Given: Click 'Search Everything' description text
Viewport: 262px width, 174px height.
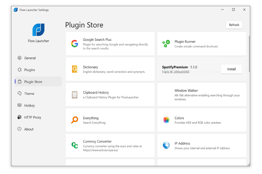Looking at the screenshot, I should tap(94, 123).
